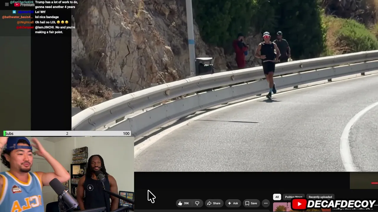Click the Subs goal progress bar
The image size is (378, 212).
point(67,133)
